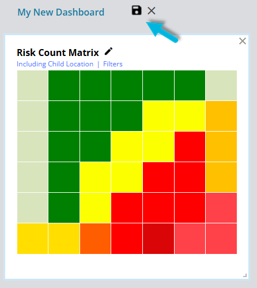Open the Including Child Location link
This screenshot has width=257, height=288.
pos(55,64)
